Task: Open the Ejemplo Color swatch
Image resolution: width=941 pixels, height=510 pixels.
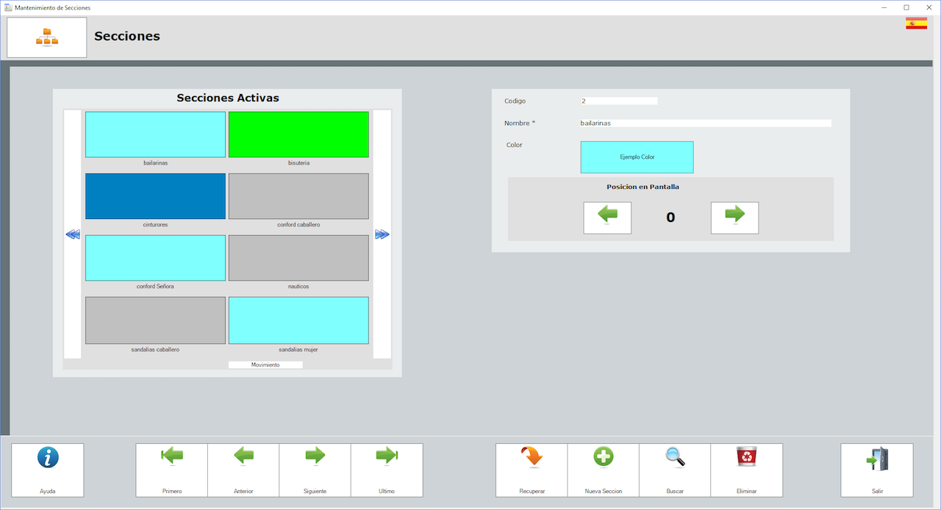Action: [x=637, y=157]
